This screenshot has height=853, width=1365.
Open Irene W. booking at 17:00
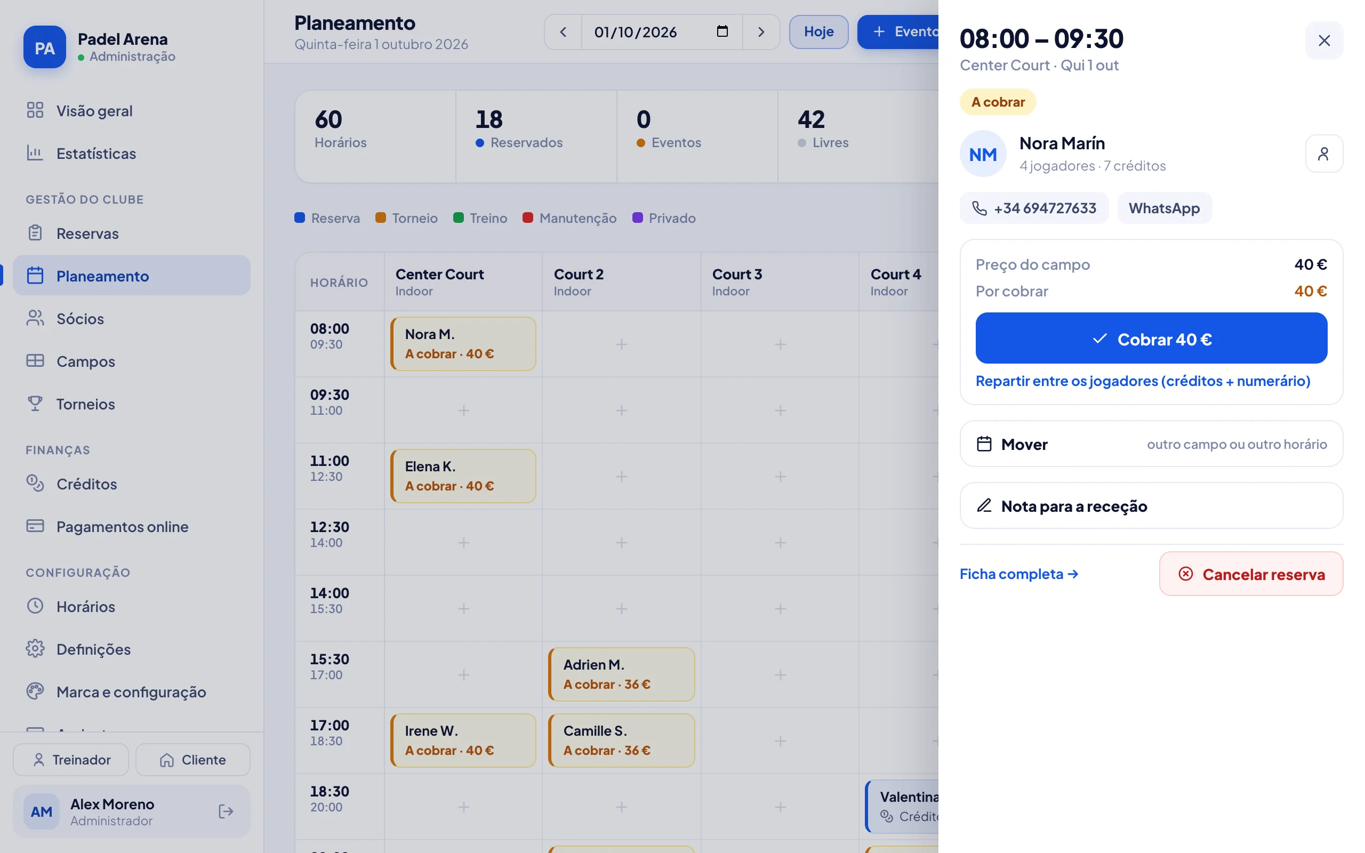[463, 740]
